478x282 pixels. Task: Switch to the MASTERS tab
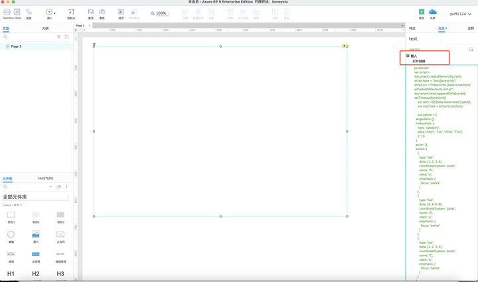[46, 178]
